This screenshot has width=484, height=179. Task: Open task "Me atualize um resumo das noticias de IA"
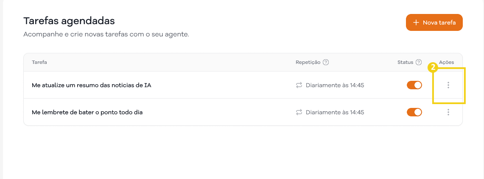click(92, 85)
